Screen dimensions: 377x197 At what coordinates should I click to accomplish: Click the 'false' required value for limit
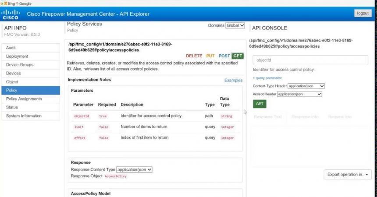(103, 127)
